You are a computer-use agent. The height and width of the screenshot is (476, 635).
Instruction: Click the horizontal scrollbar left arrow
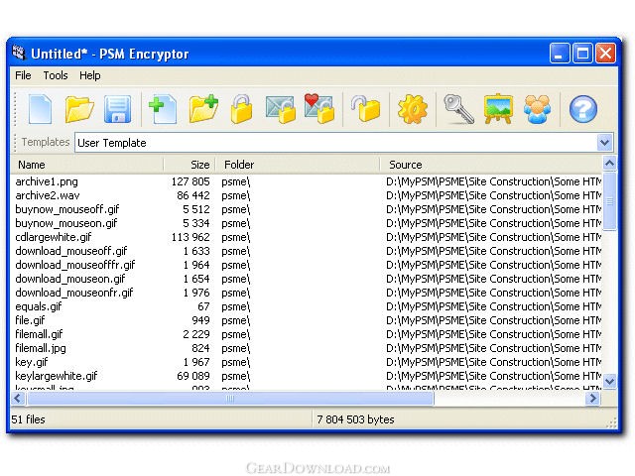18,399
